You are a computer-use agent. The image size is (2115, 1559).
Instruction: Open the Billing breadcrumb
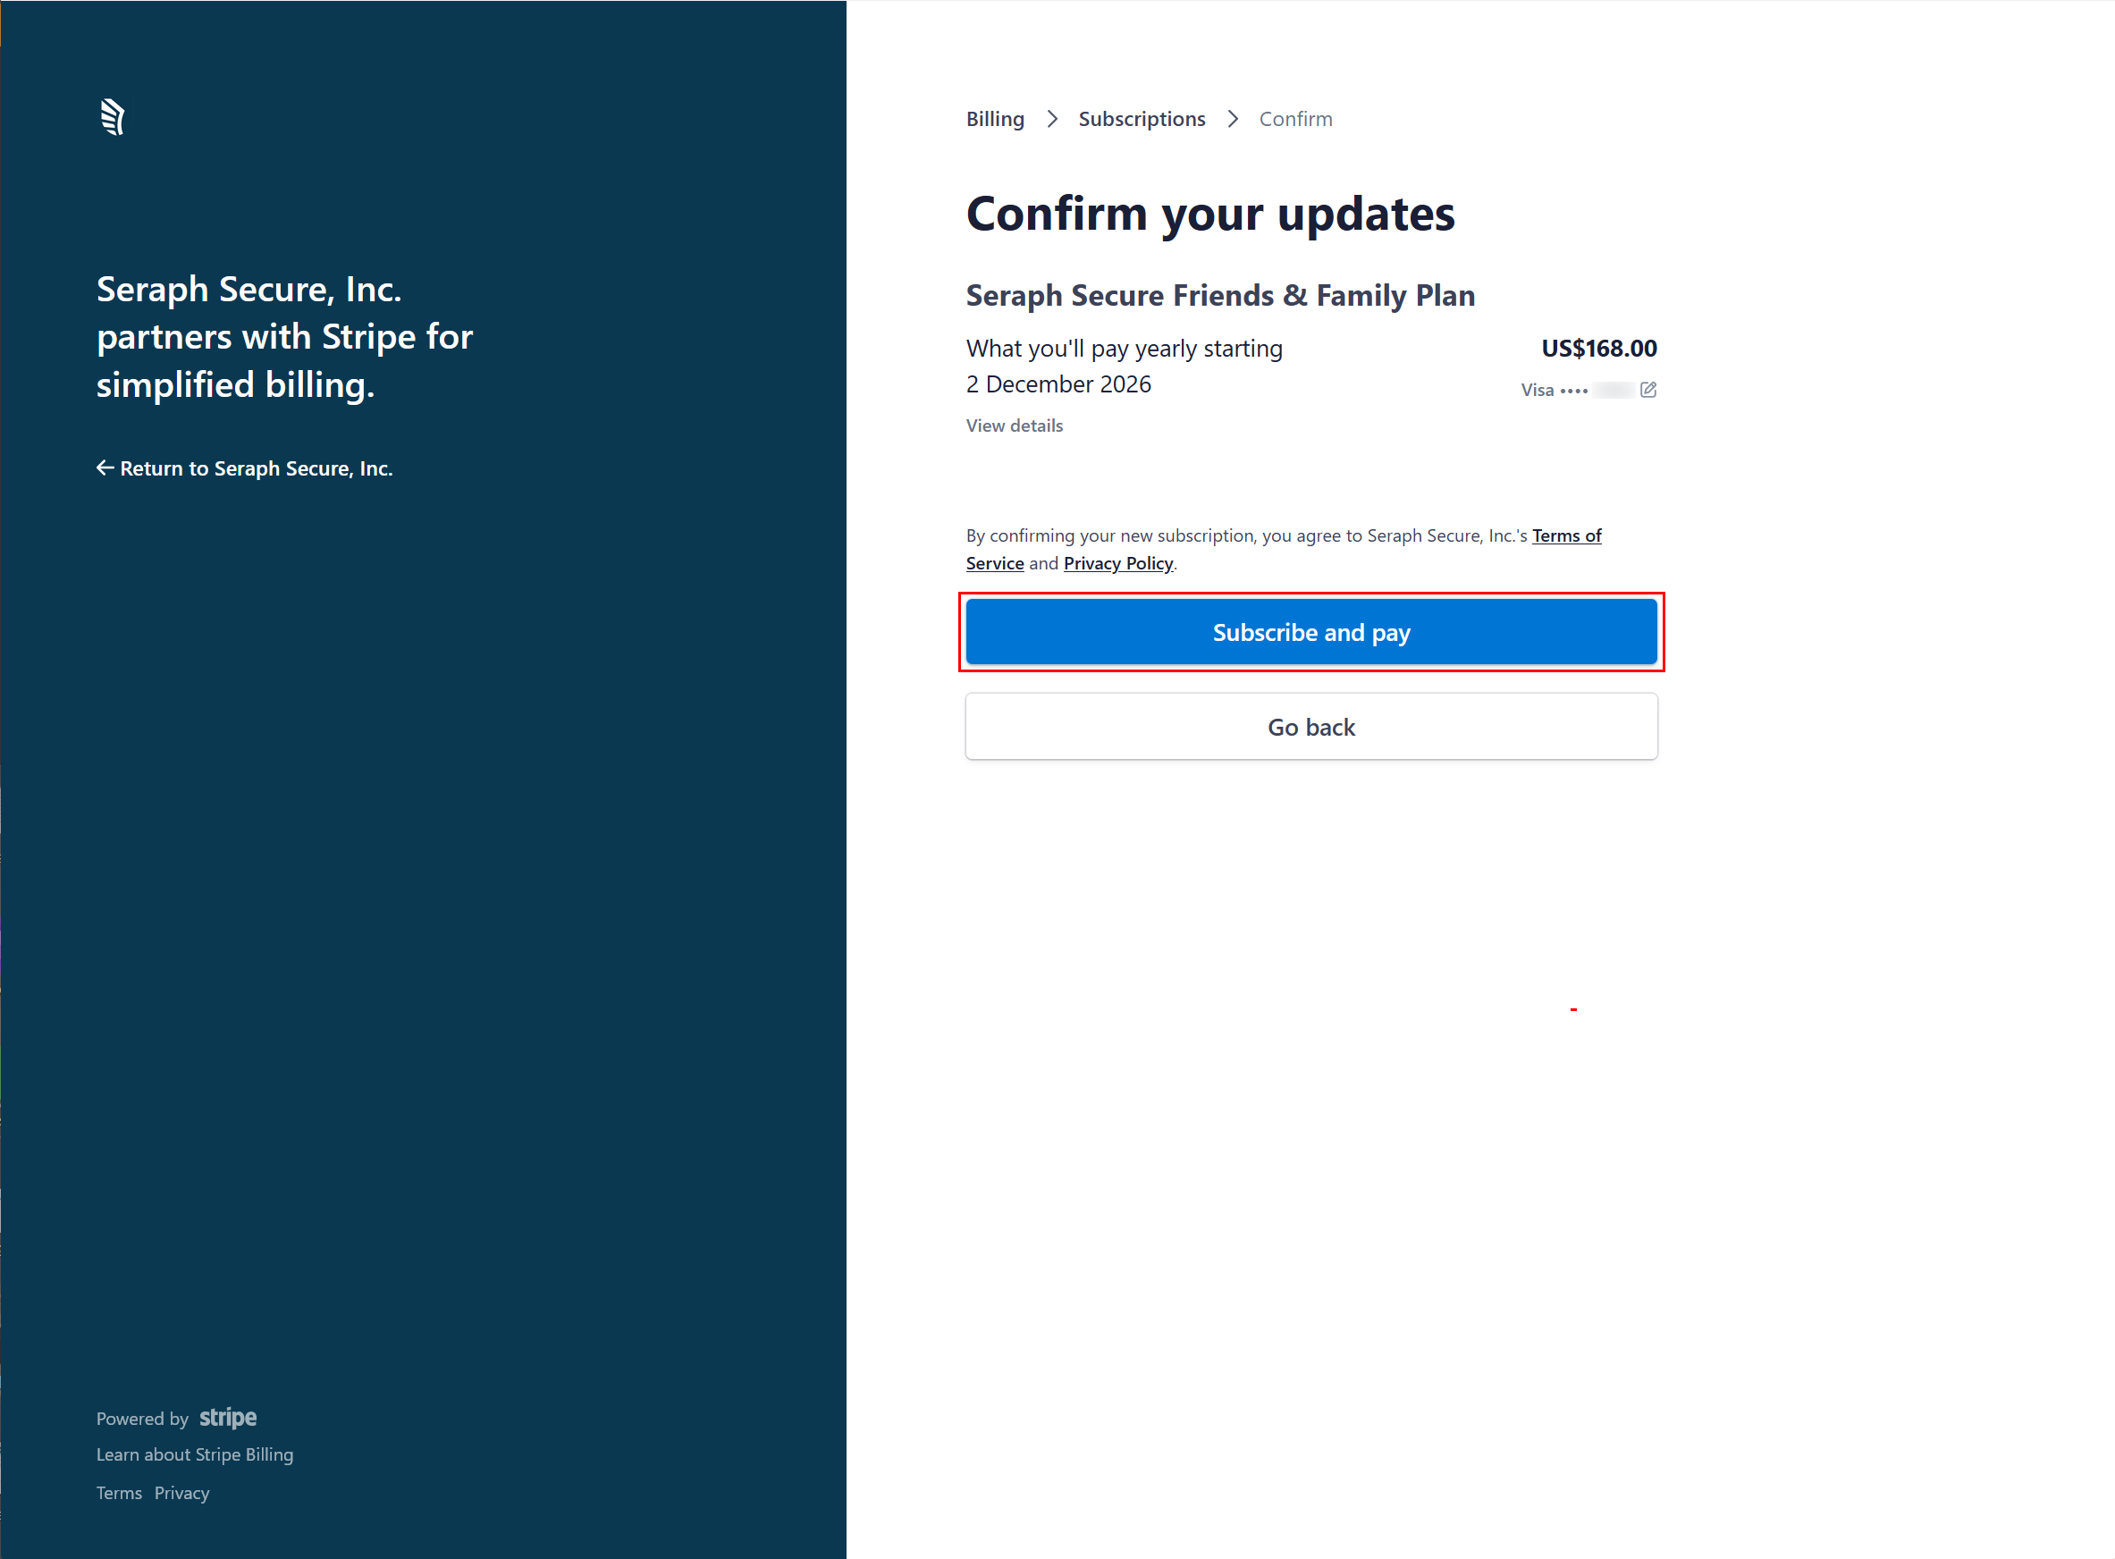tap(995, 119)
